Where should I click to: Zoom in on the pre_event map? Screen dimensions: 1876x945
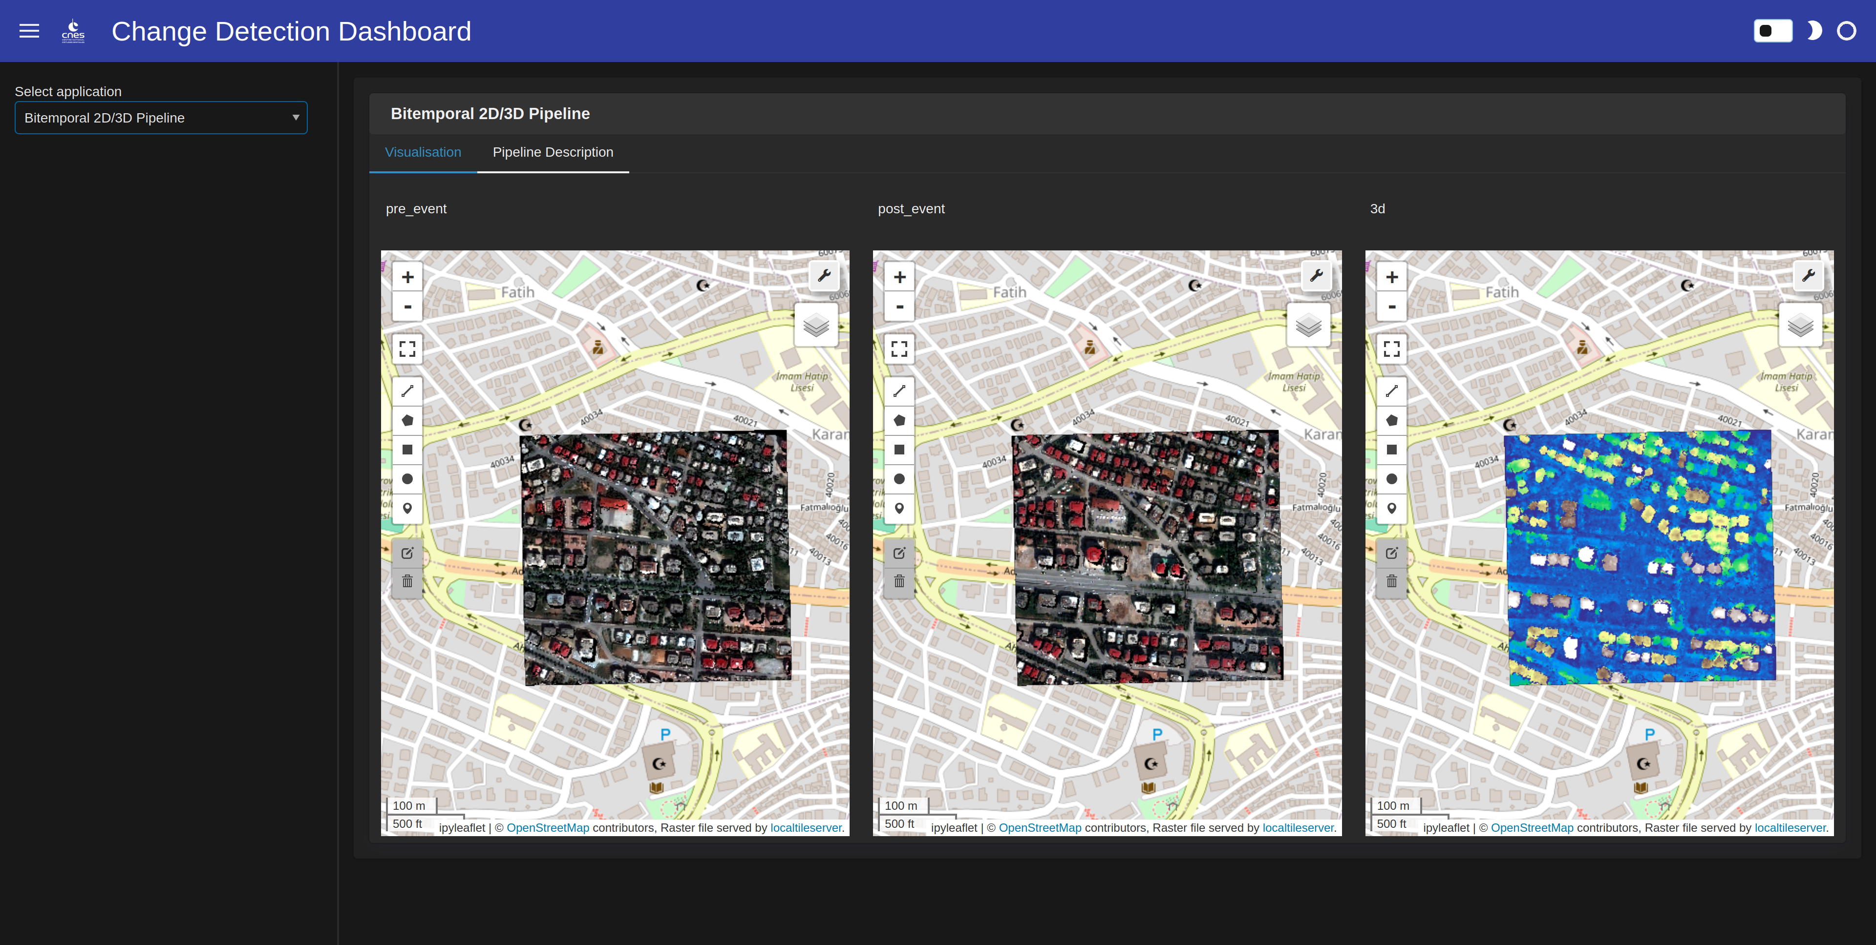click(407, 277)
